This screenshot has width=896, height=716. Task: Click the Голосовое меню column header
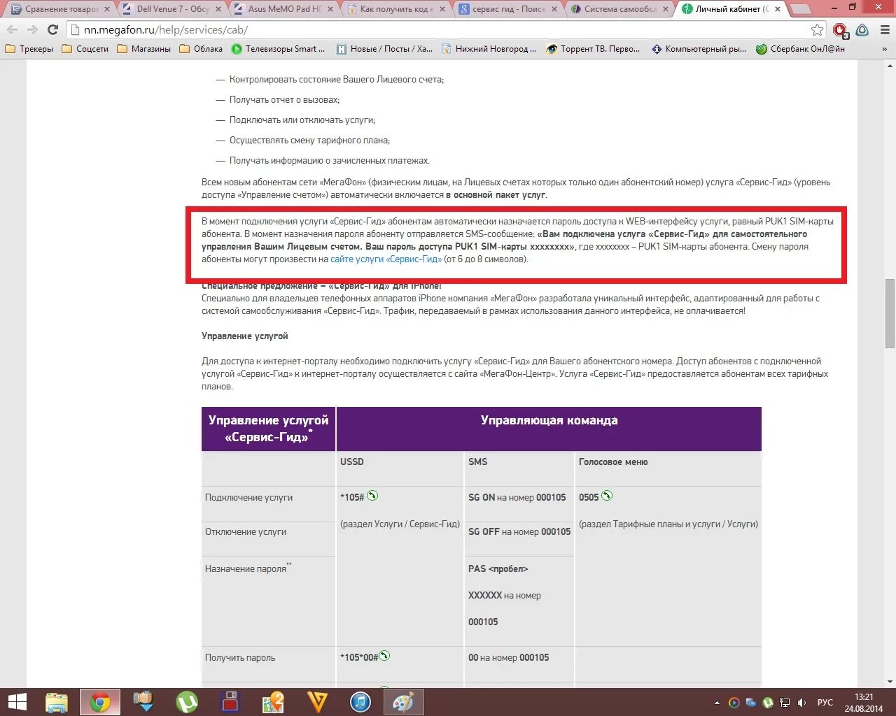668,468
